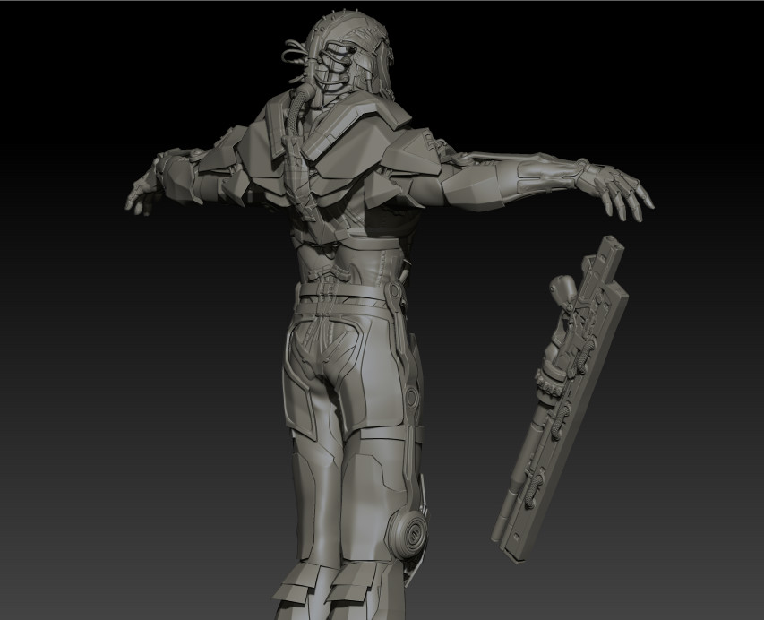Click the circular knee joint armor piece
Screen dimensions: 764x620
(x=408, y=533)
